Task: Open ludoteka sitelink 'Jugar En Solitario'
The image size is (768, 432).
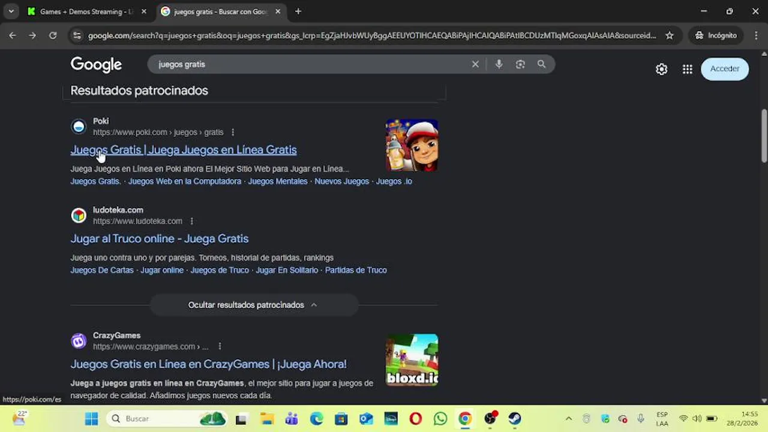Action: point(287,270)
